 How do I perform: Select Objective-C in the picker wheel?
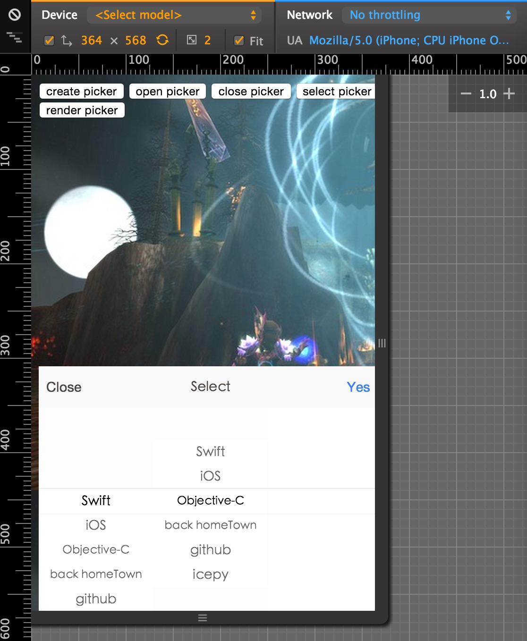coord(211,501)
